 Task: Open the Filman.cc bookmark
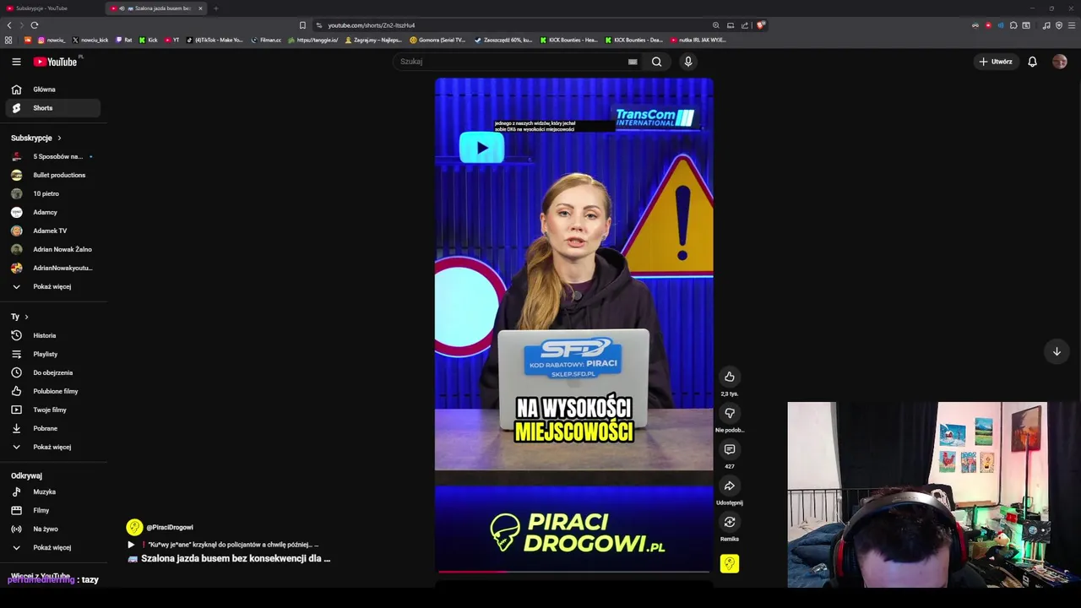click(x=266, y=40)
